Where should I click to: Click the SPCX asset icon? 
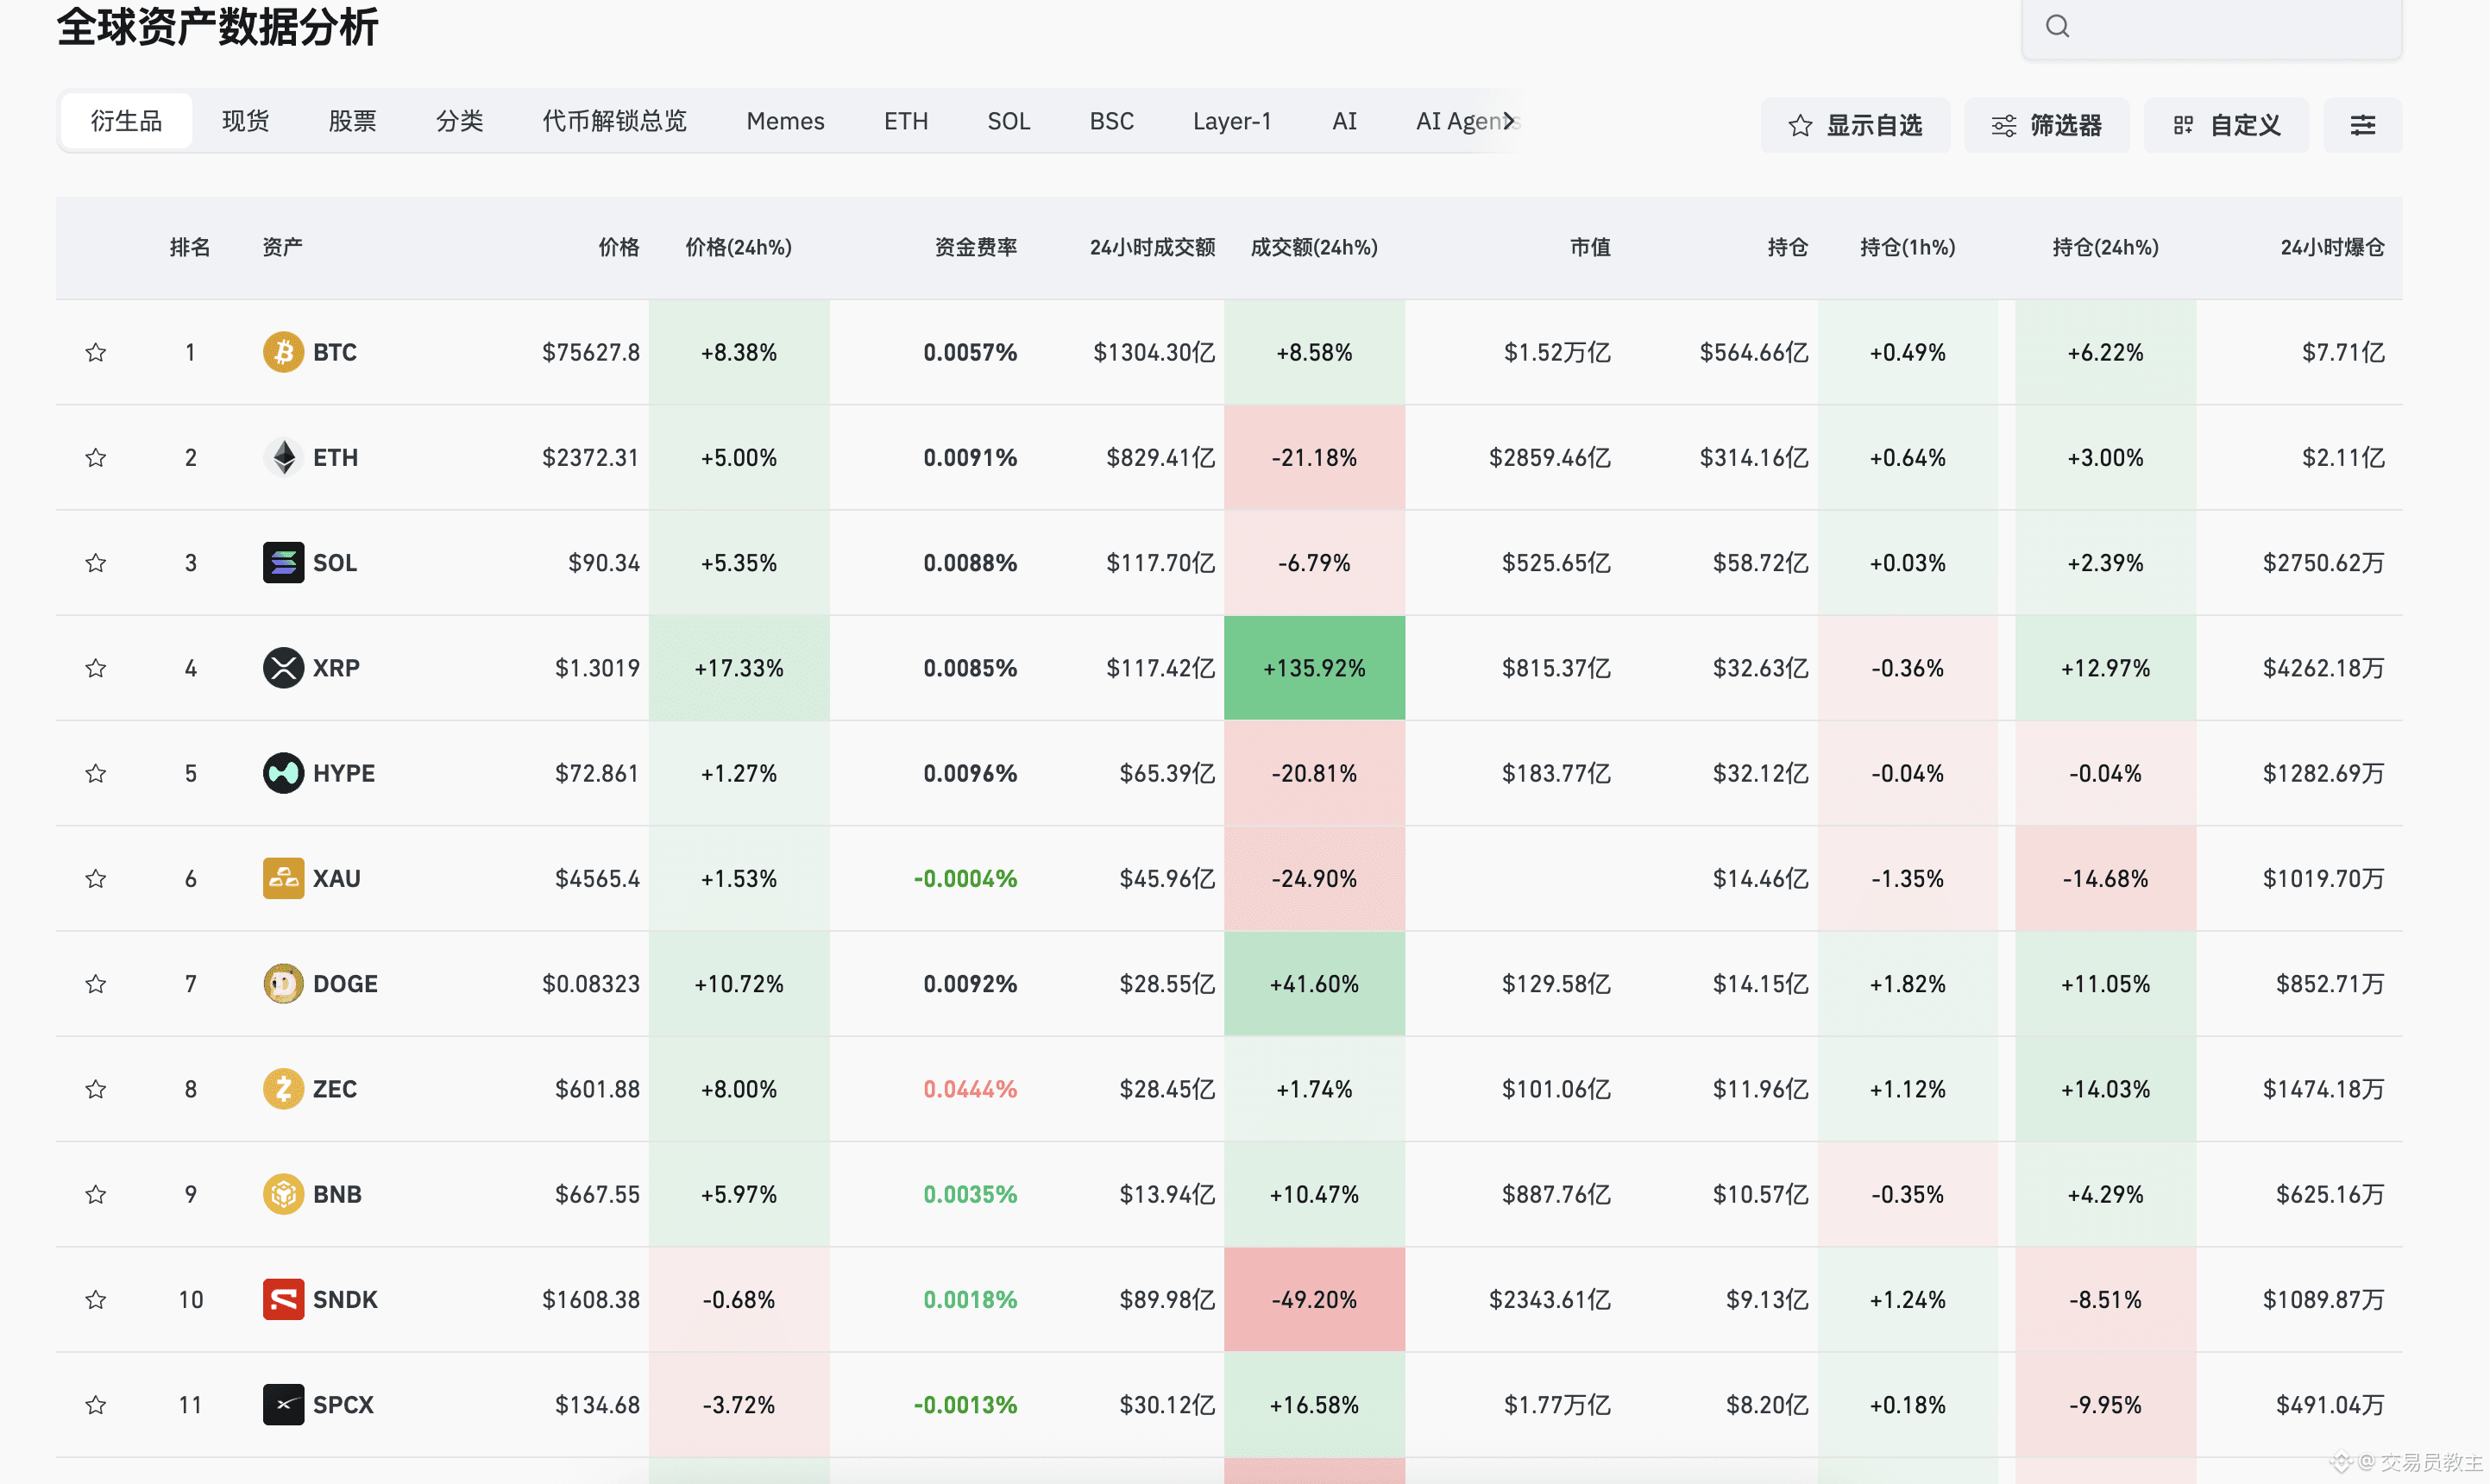(x=283, y=1404)
